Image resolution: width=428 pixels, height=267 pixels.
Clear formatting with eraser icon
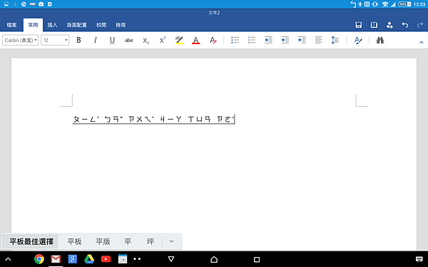click(x=213, y=41)
